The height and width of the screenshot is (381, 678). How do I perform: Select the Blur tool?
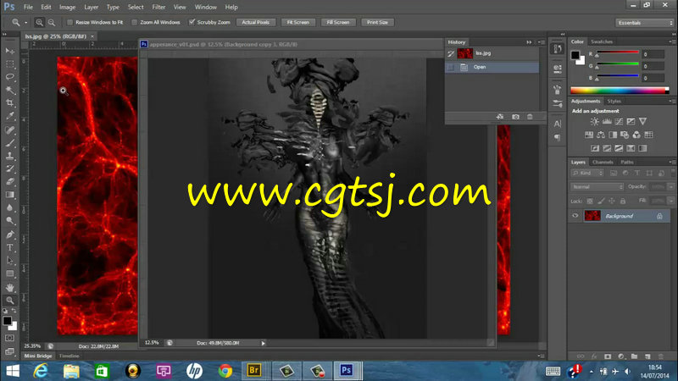pos(10,207)
